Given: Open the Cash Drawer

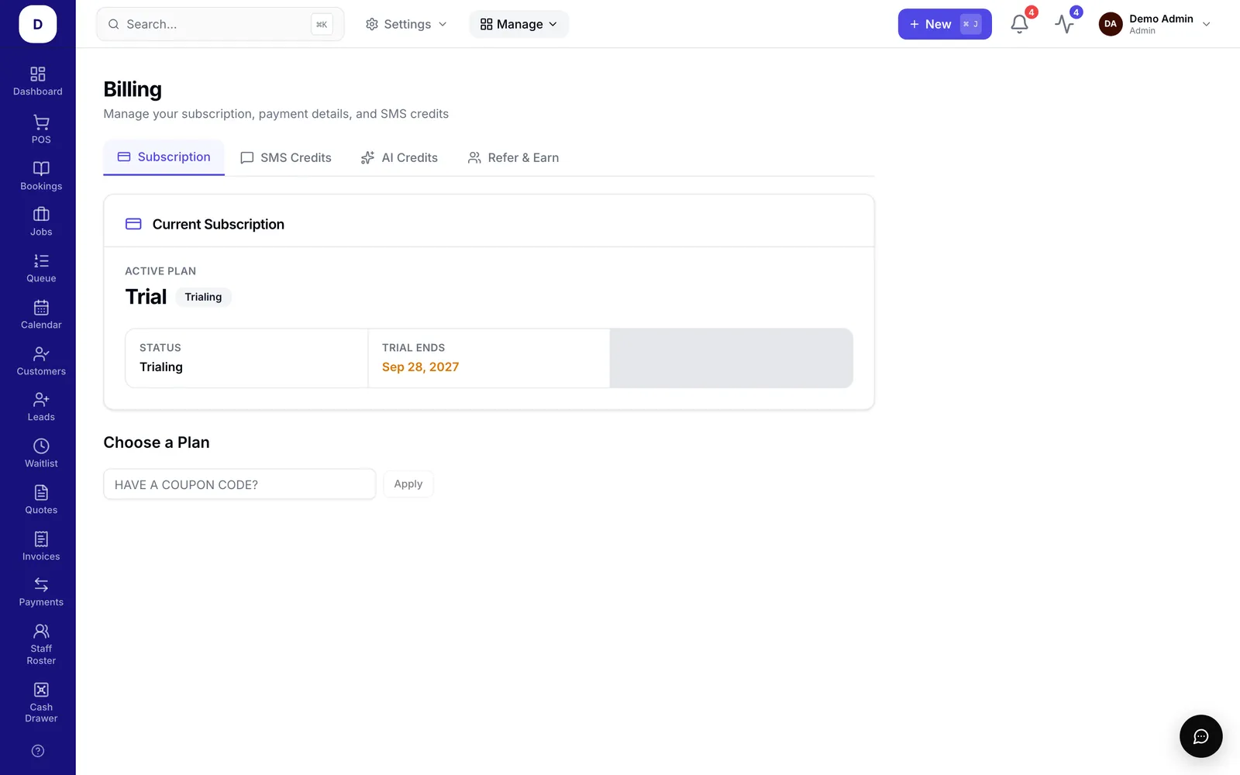Looking at the screenshot, I should point(41,703).
